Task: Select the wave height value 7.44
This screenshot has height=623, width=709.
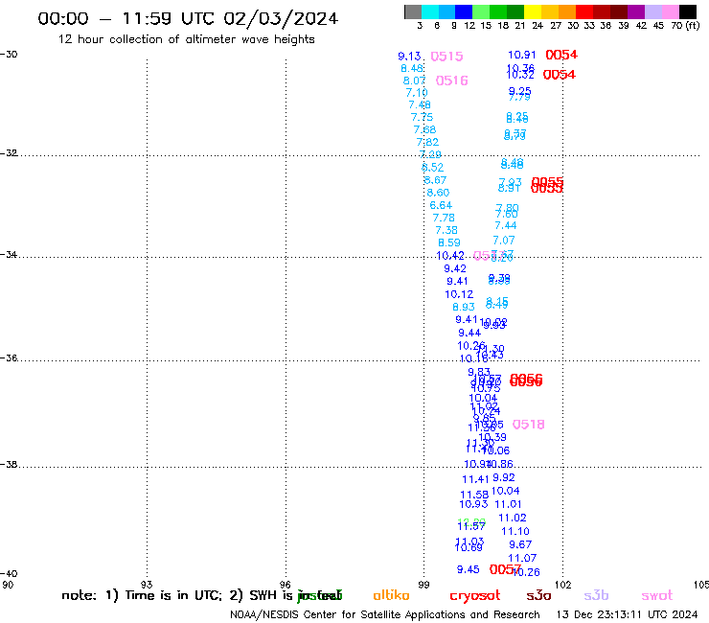Action: (506, 225)
